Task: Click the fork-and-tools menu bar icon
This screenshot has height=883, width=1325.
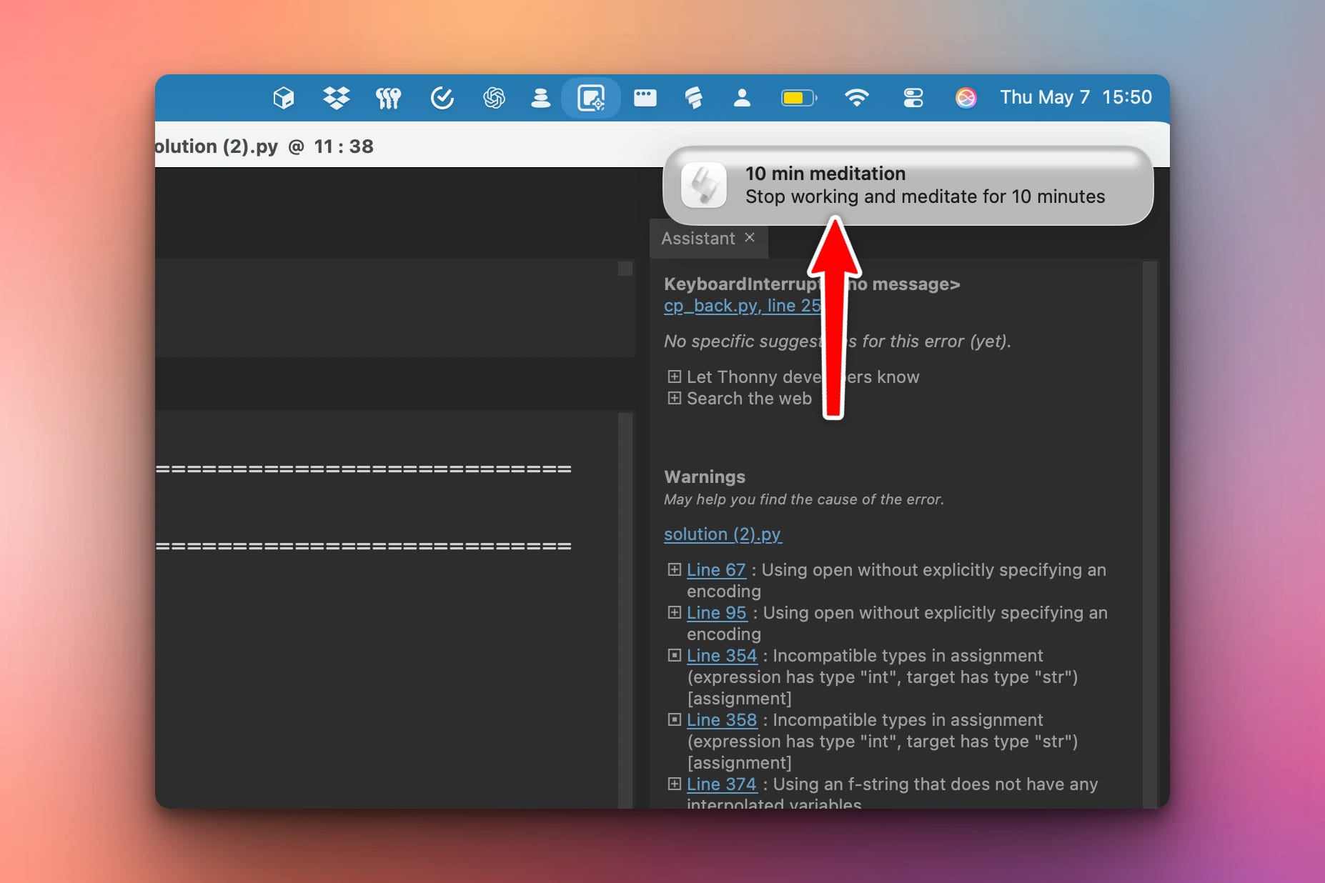Action: click(388, 98)
